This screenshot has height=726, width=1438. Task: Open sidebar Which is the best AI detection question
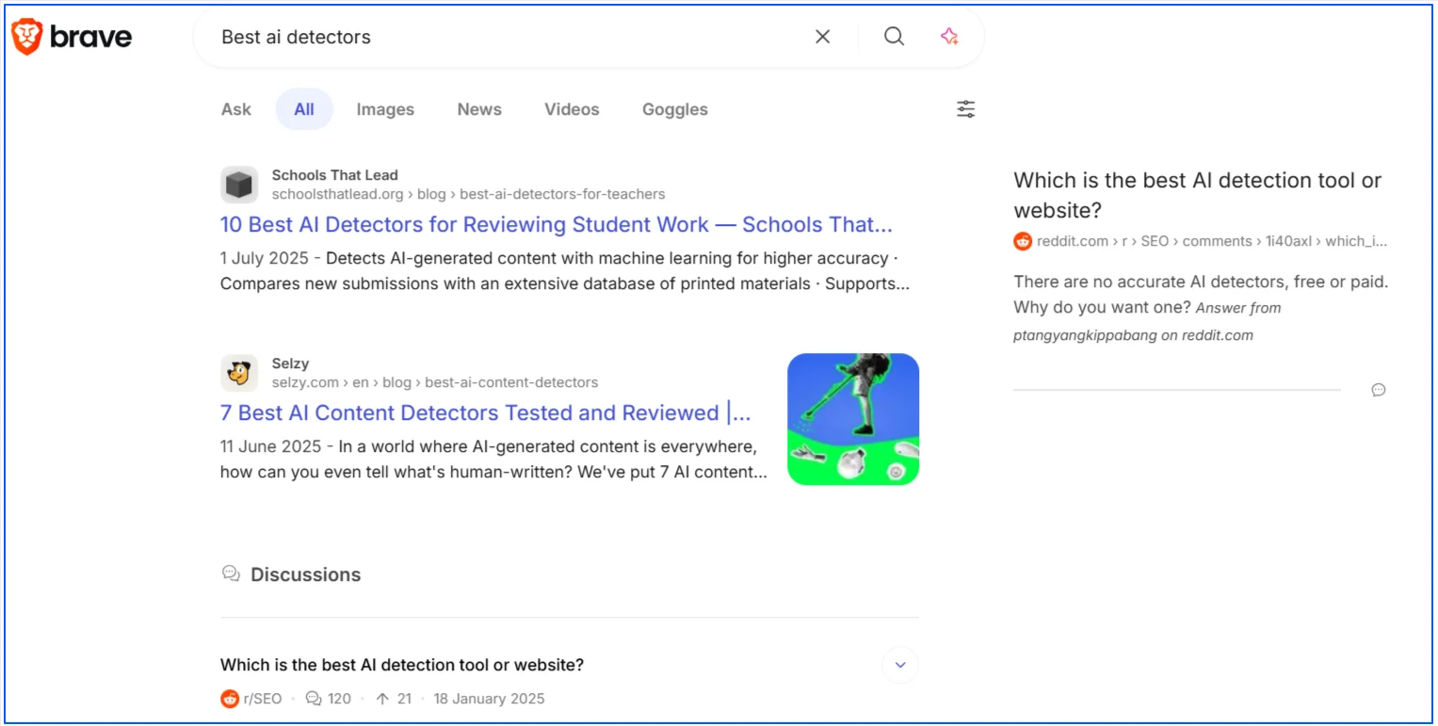(x=1198, y=195)
